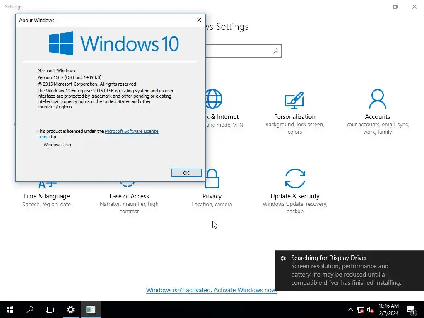Open network status tray icon

click(361, 310)
